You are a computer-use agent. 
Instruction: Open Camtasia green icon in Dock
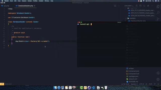point(82,87)
